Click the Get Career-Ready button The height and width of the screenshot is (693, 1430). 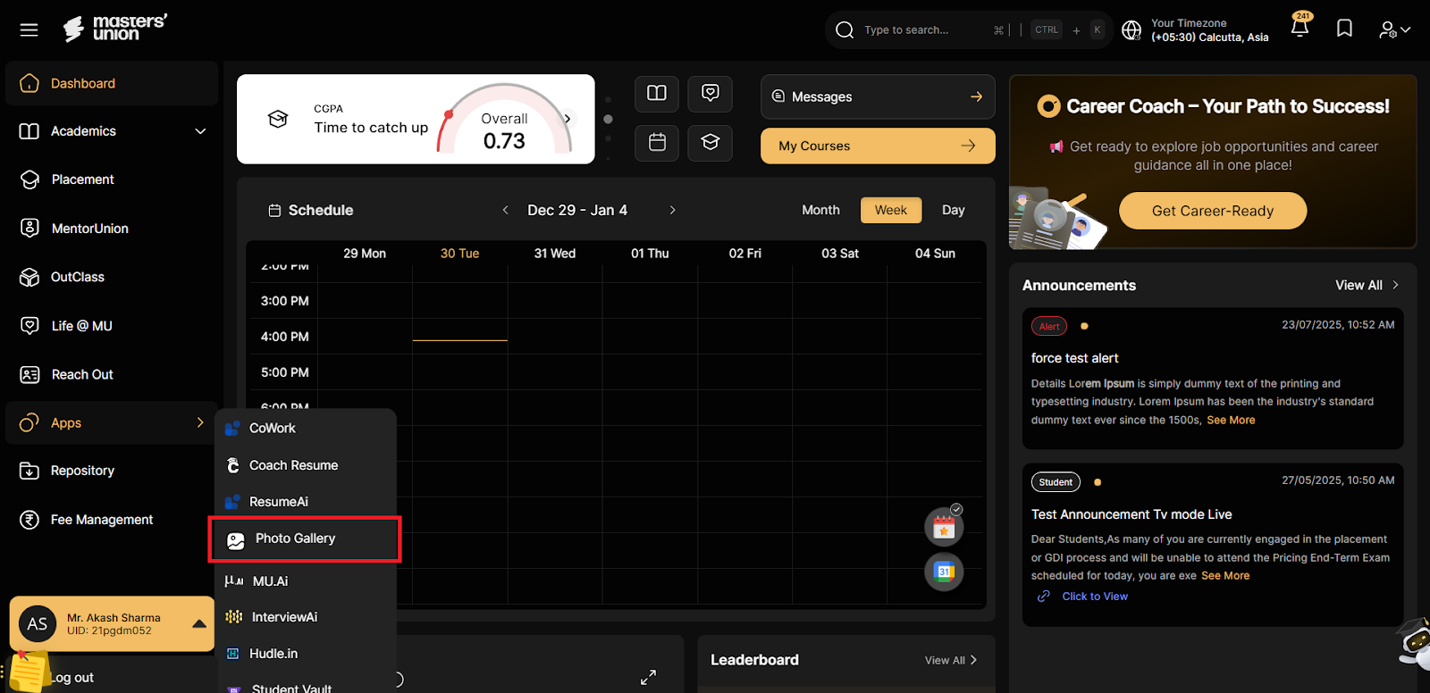1212,211
